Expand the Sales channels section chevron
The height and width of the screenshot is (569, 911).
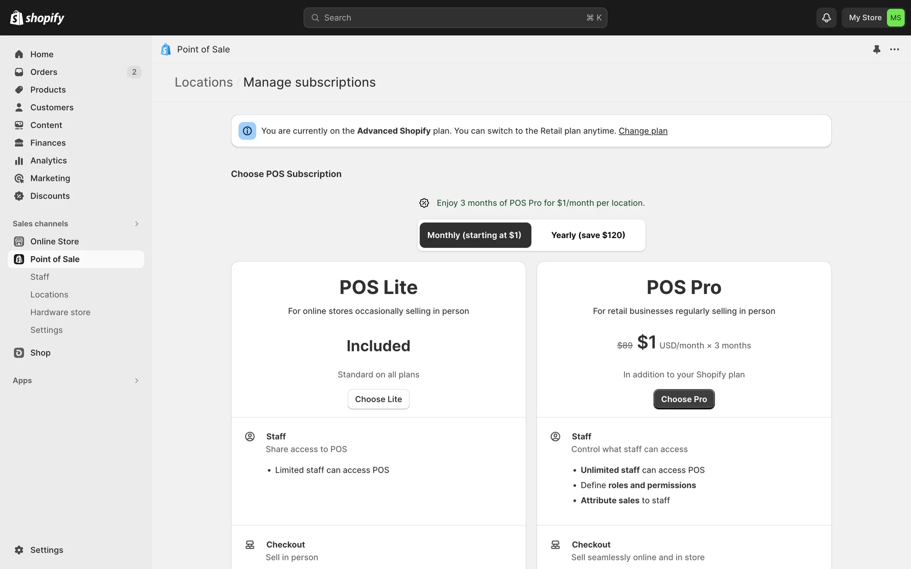(137, 224)
